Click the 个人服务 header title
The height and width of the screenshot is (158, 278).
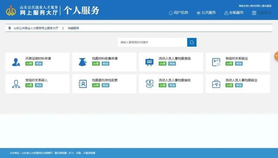[x=81, y=10]
